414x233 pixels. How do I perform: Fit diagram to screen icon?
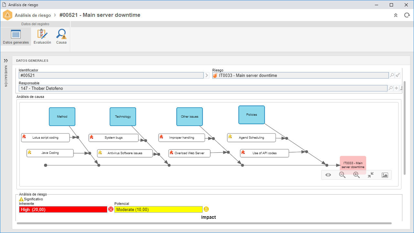[x=371, y=175]
